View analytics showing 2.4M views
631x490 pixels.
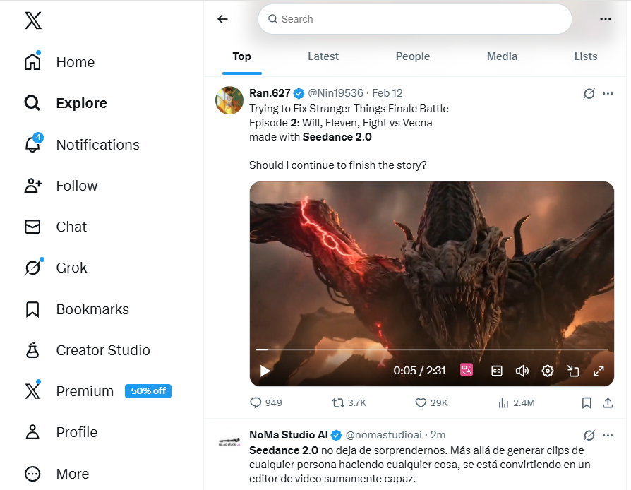tap(517, 402)
